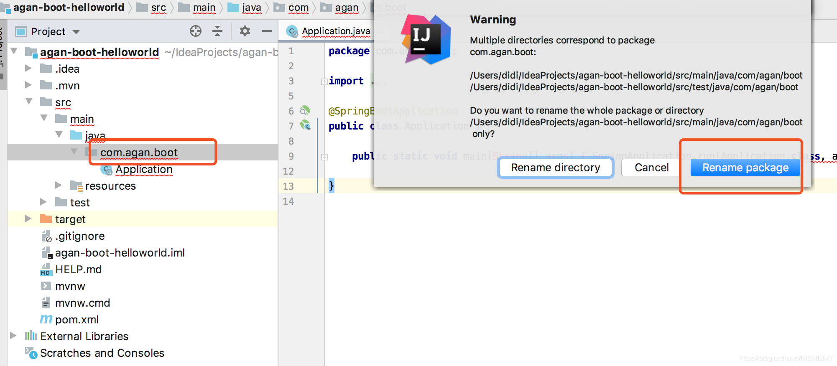Cancel the Warning dialog
This screenshot has width=837, height=366.
click(651, 168)
